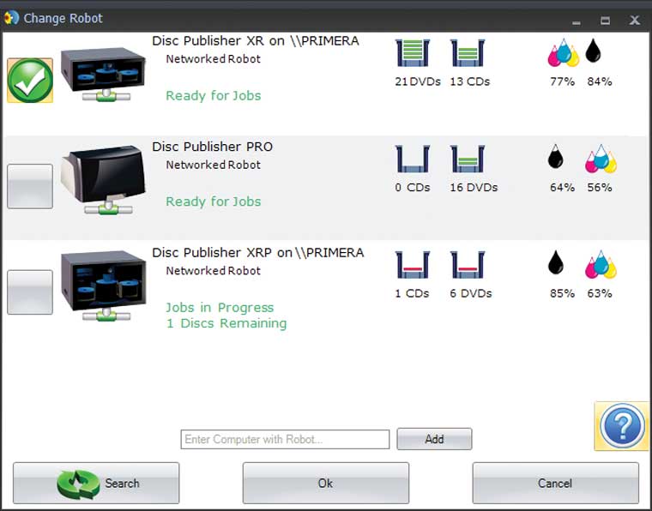This screenshot has width=652, height=511.
Task: Click the '63%' ink level value
Action: tap(600, 293)
